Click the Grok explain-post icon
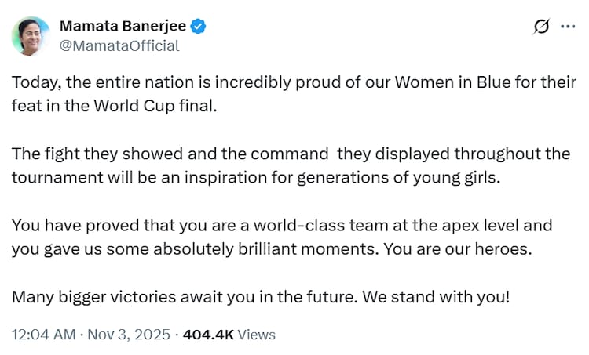 click(x=540, y=27)
